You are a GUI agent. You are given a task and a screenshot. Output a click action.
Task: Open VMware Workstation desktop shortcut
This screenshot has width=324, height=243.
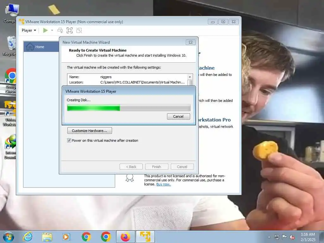(10, 113)
